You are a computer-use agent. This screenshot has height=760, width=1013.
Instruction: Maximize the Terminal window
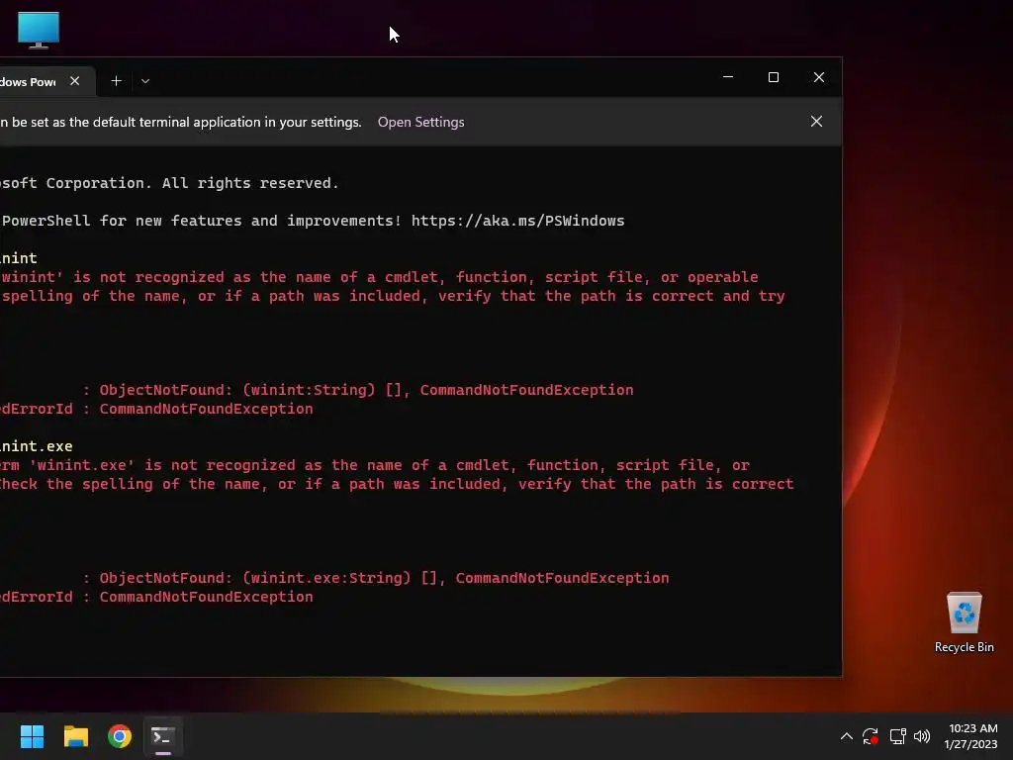pyautogui.click(x=774, y=77)
